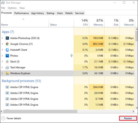Open the Startup tab
Viewport: 138px width, 123px height.
click(x=50, y=13)
